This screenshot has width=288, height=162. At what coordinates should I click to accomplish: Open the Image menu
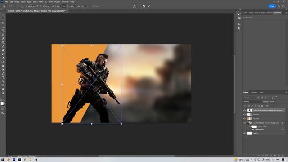(17, 2)
